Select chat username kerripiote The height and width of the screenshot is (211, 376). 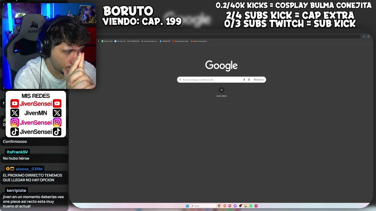tap(16, 190)
